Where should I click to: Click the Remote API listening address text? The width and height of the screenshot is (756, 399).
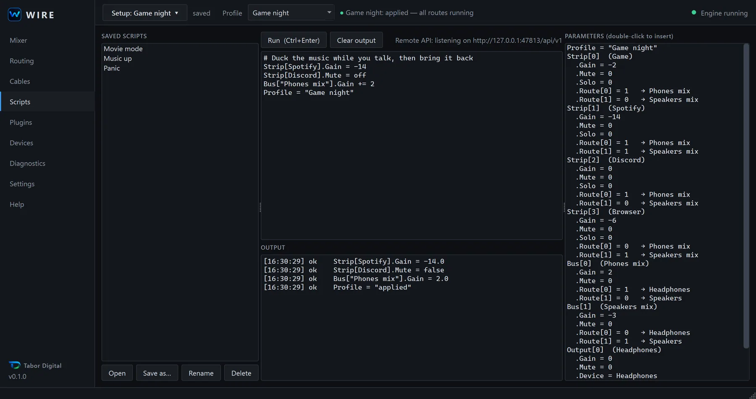click(x=478, y=40)
